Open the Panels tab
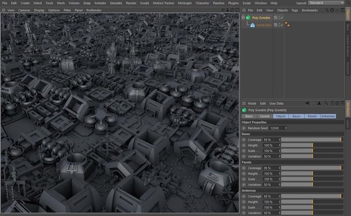 click(312, 116)
